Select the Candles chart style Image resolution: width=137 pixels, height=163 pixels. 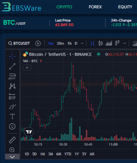[x=101, y=43]
